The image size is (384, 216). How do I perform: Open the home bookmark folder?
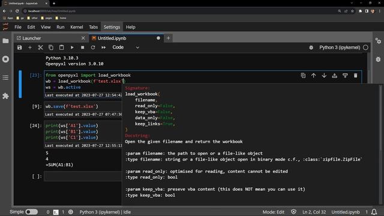pyautogui.click(x=61, y=18)
